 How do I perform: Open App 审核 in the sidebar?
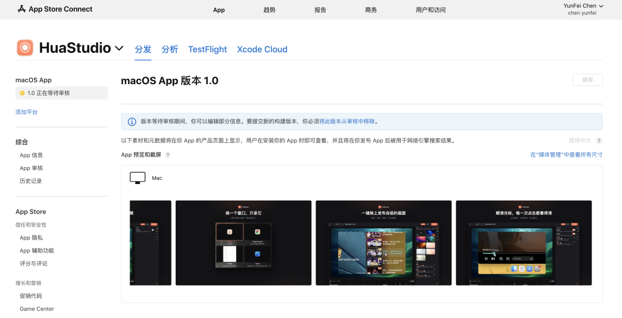pos(31,168)
